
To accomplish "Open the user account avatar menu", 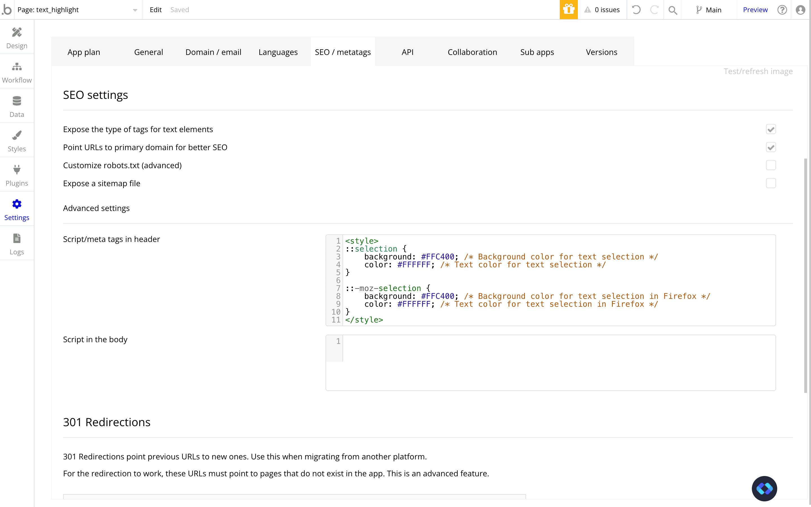I will click(x=800, y=10).
